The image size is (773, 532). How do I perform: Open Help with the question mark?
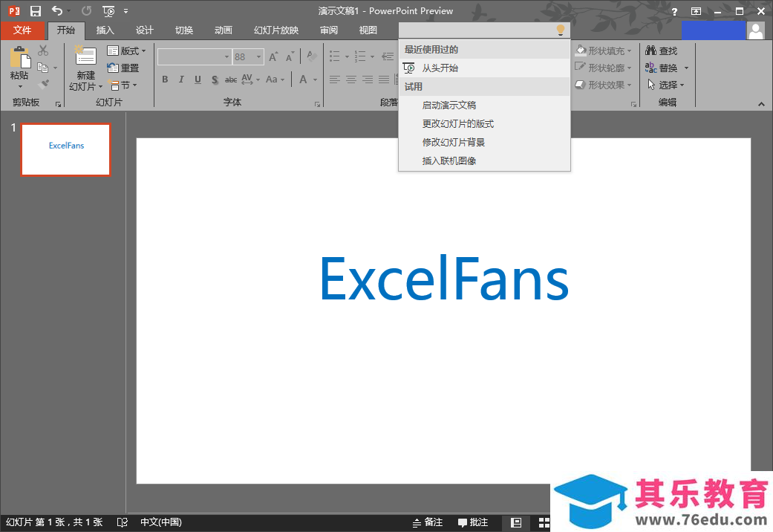[674, 11]
